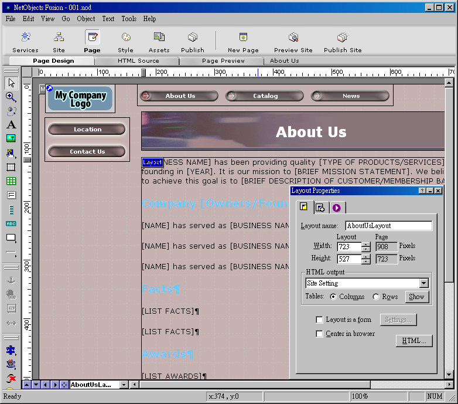458x404 pixels.
Task: Open the File menu
Action: click(x=11, y=19)
